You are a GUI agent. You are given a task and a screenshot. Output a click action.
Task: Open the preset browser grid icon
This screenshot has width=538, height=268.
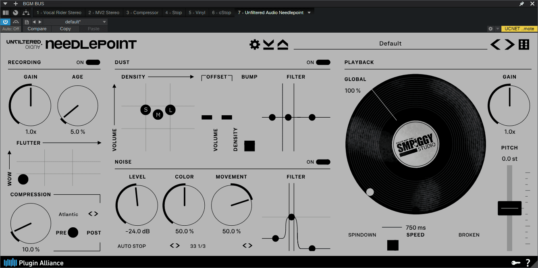pyautogui.click(x=524, y=44)
